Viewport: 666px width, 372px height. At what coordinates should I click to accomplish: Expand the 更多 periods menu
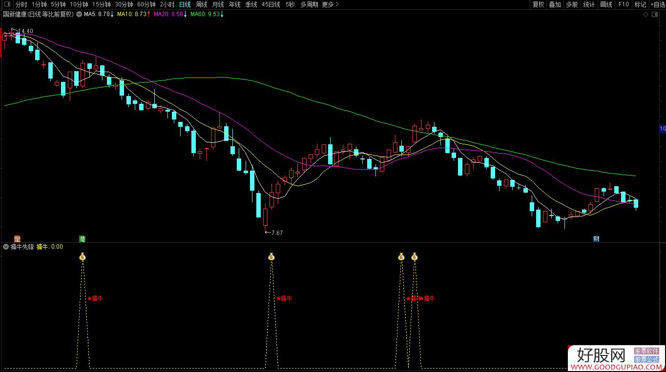tap(330, 4)
